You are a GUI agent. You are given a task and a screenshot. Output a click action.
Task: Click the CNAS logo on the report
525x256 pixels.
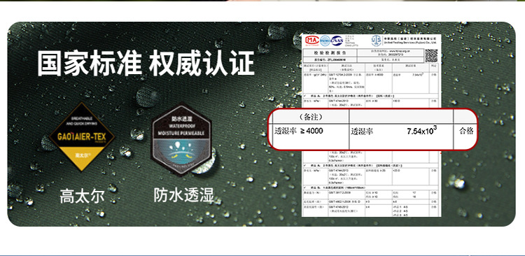click(x=337, y=41)
